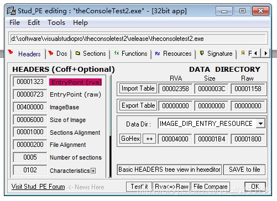Click the file path input field
This screenshot has width=277, height=201.
(138, 39)
